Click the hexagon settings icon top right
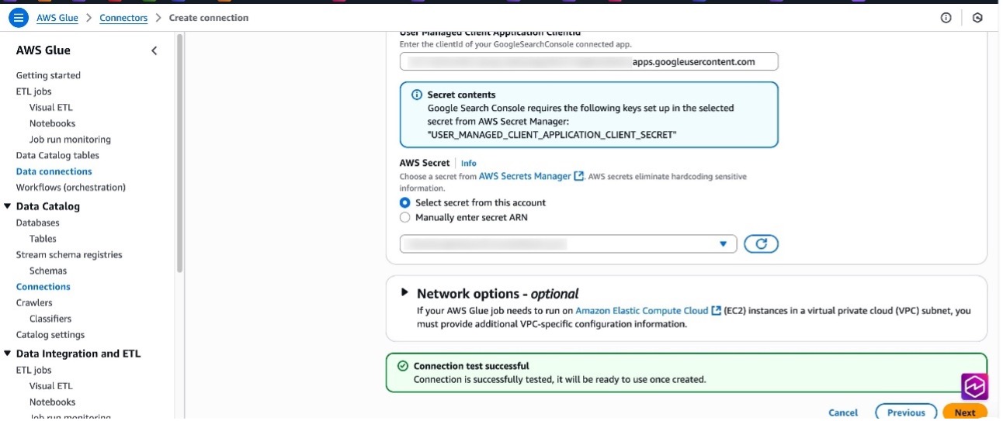 point(977,18)
